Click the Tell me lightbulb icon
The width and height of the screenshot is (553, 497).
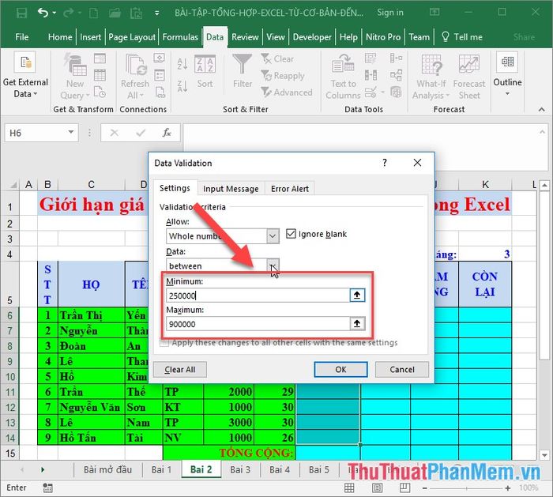tap(446, 36)
